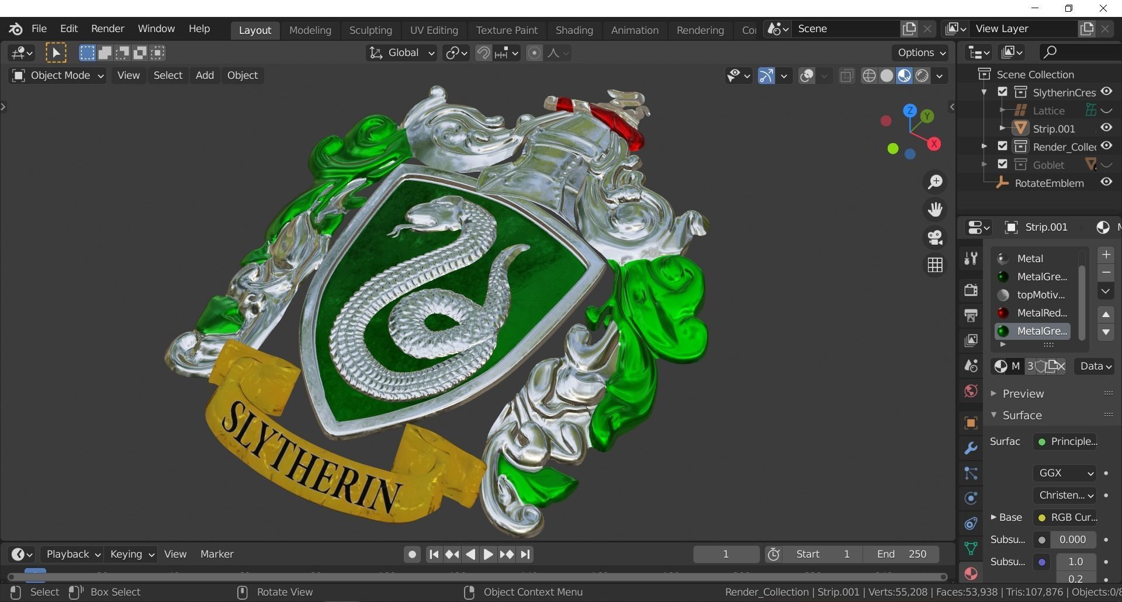Screen dimensions: 1122x602
Task: Click the pan hand navigation icon
Action: pyautogui.click(x=935, y=210)
